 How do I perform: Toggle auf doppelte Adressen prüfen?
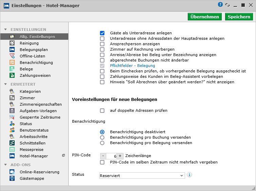102,110
